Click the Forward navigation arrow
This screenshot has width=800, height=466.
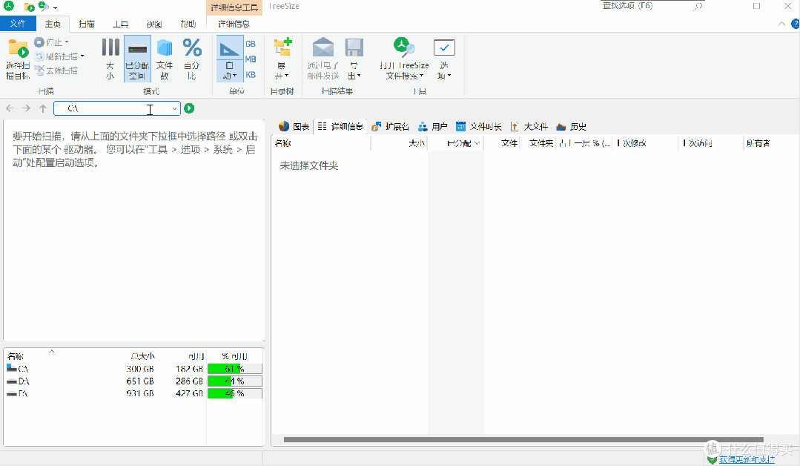coord(26,108)
